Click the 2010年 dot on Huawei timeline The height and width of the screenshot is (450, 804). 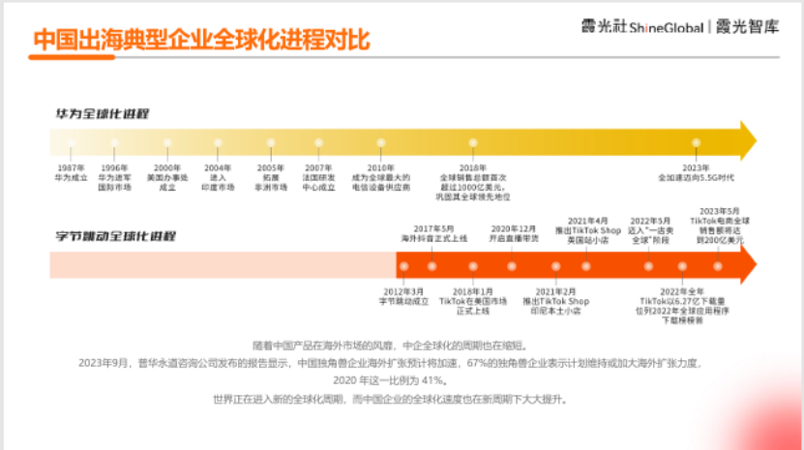click(380, 143)
